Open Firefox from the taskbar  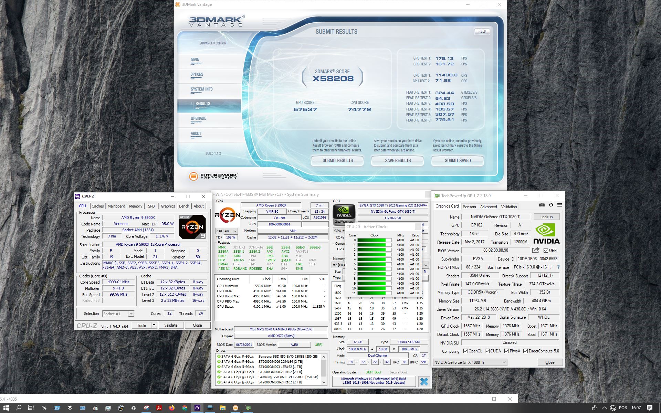point(172,408)
